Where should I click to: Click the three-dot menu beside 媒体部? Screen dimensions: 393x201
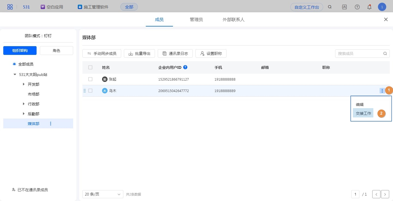coord(50,124)
